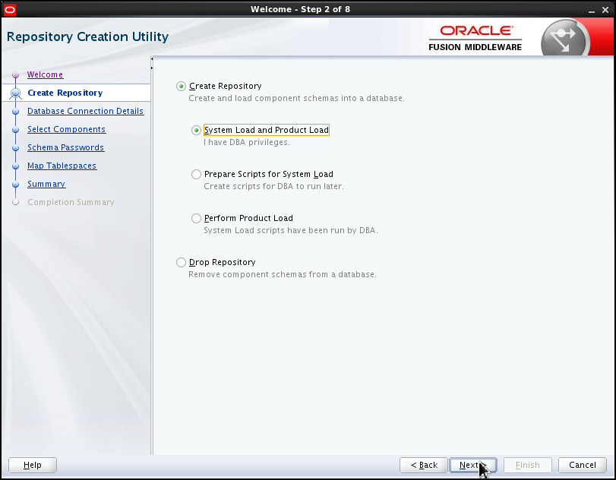The height and width of the screenshot is (480, 616).
Task: Select the Drop Repository radio button
Action: click(181, 262)
